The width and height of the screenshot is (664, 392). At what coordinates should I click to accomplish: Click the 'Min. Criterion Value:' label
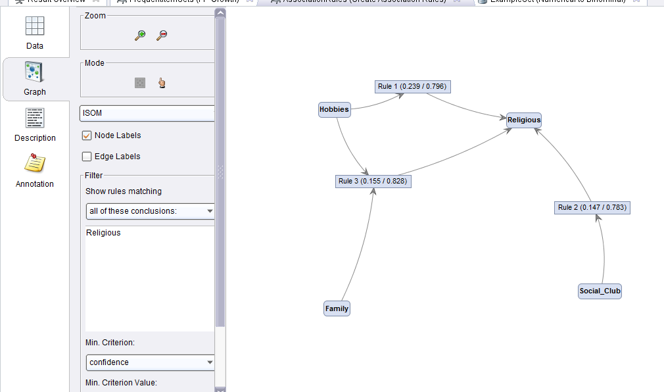click(x=121, y=383)
